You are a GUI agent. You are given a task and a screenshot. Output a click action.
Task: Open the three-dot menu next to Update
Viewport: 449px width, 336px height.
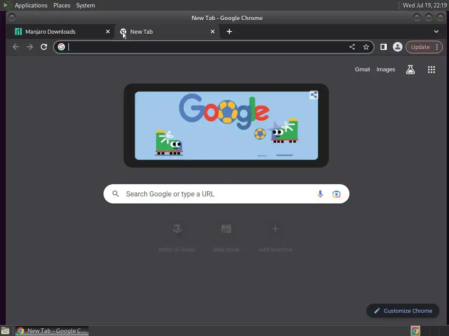point(437,47)
